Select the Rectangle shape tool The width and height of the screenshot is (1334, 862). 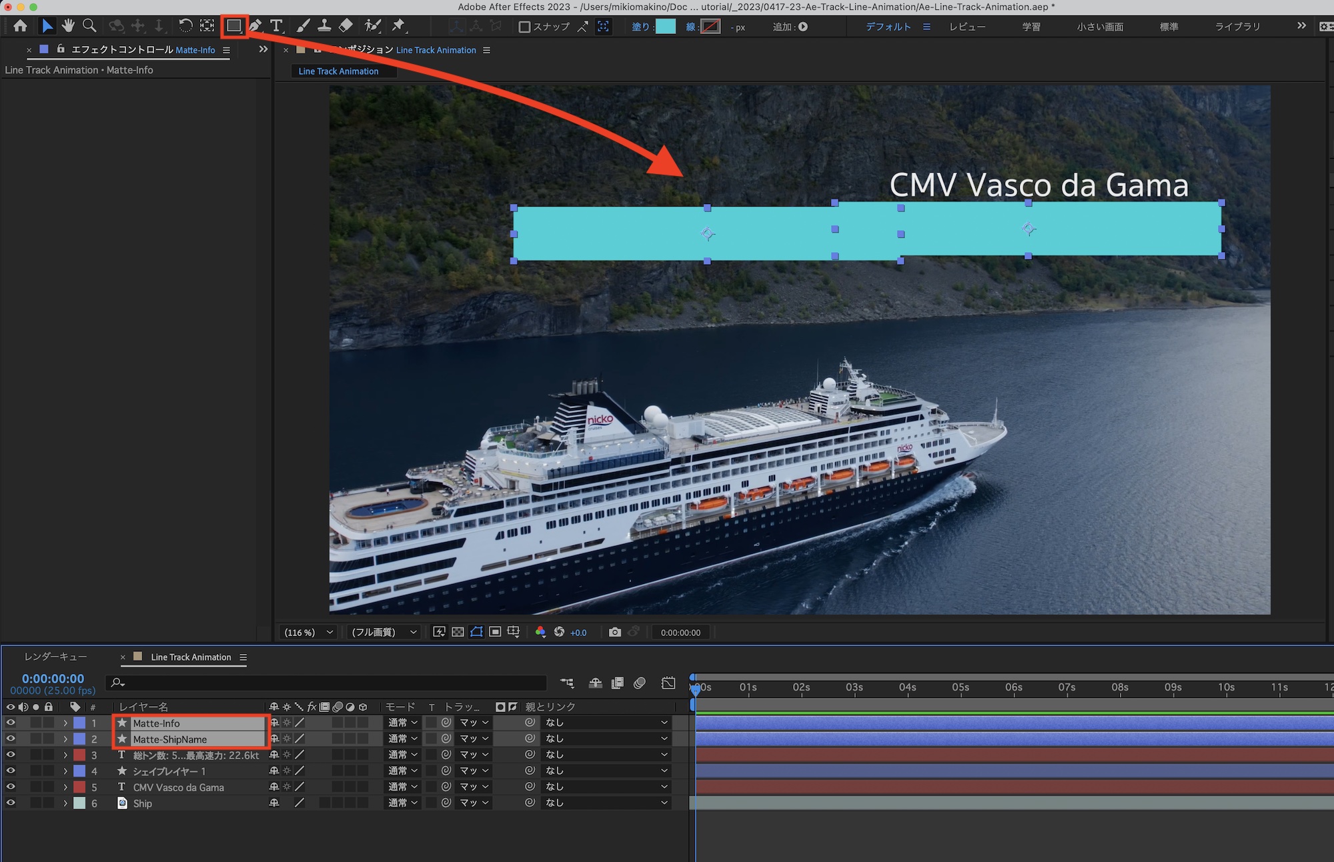[233, 26]
